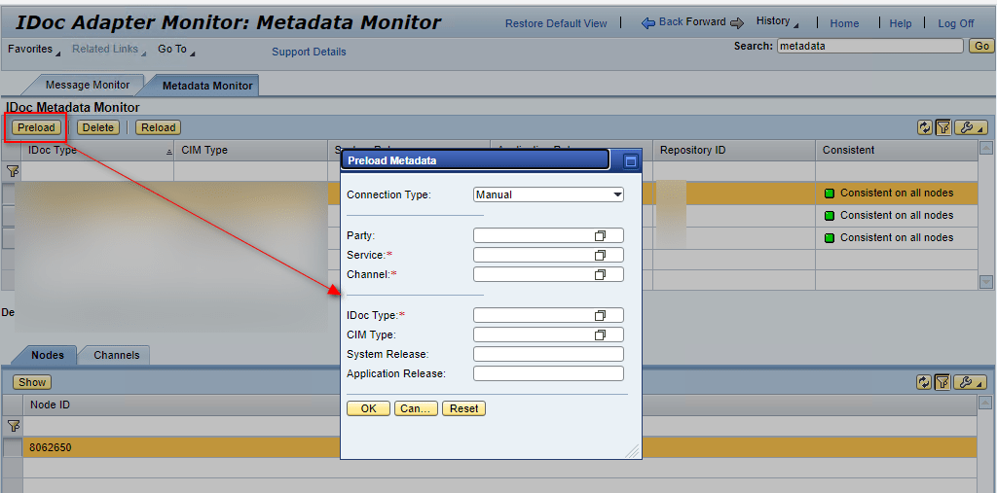Open value help icon for IDoc Type field
The width and height of the screenshot is (997, 493).
point(601,315)
